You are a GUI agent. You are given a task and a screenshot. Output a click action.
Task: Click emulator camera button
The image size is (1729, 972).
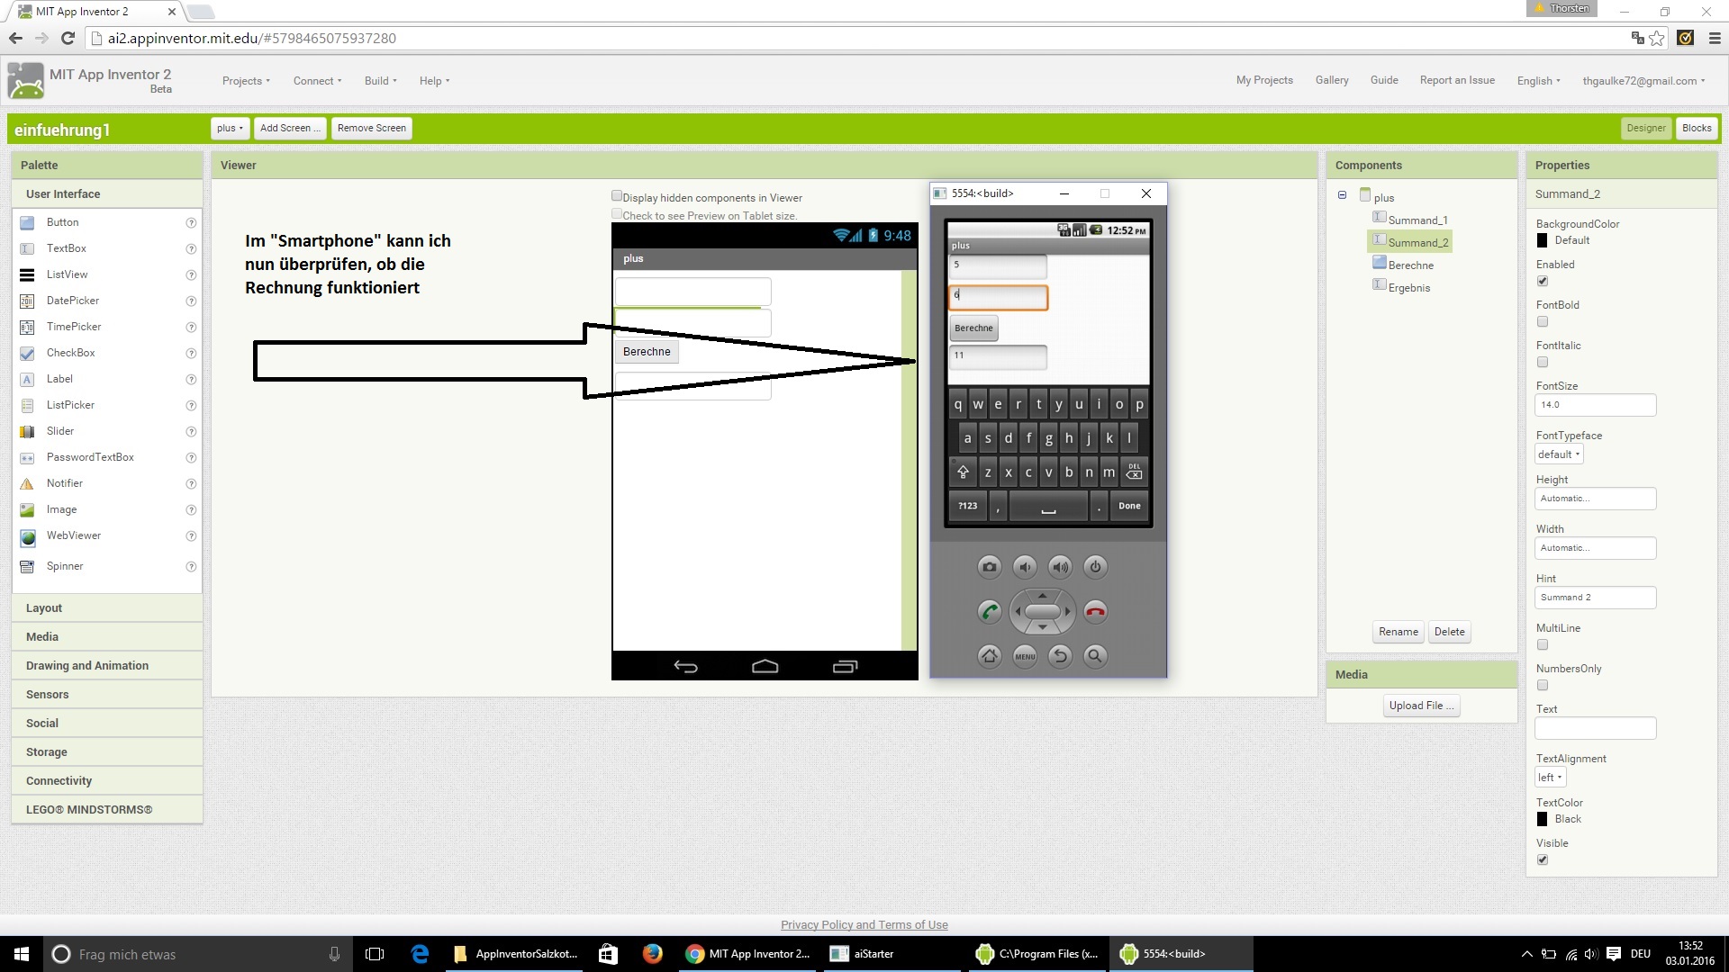989,566
